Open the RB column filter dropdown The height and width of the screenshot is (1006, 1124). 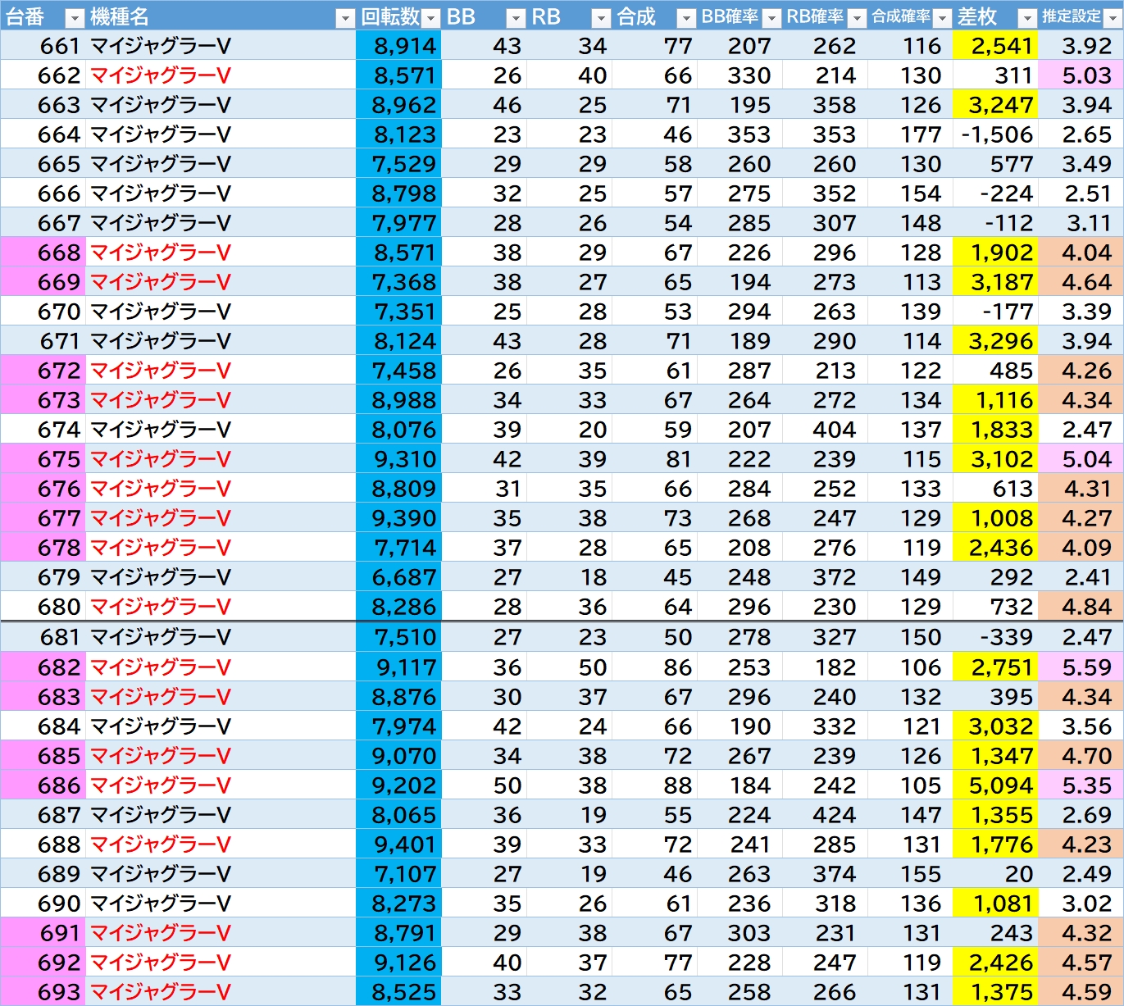601,18
